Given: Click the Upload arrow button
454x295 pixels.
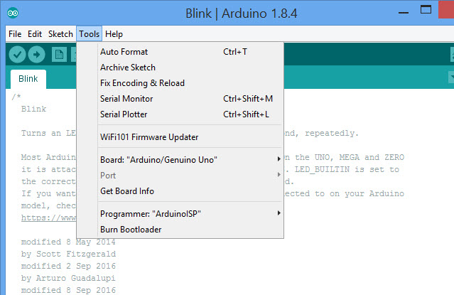Looking at the screenshot, I should pos(36,55).
